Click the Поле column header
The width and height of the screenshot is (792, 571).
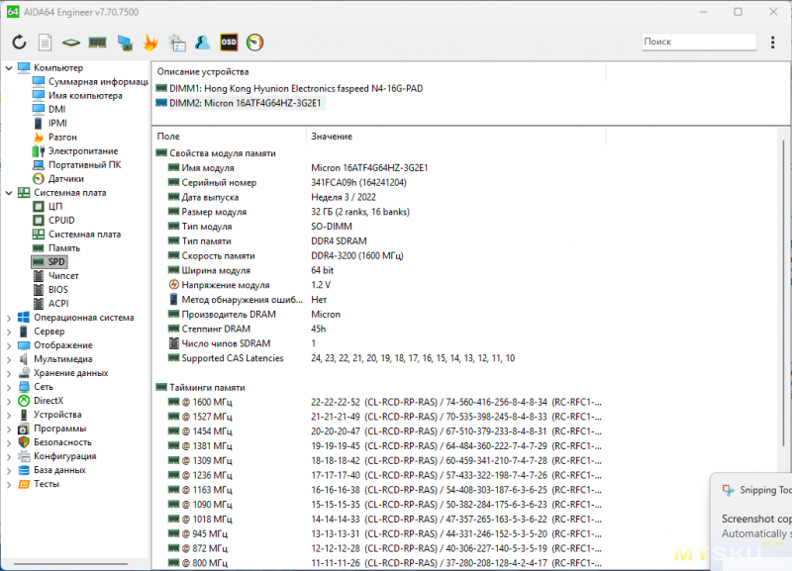tap(168, 136)
